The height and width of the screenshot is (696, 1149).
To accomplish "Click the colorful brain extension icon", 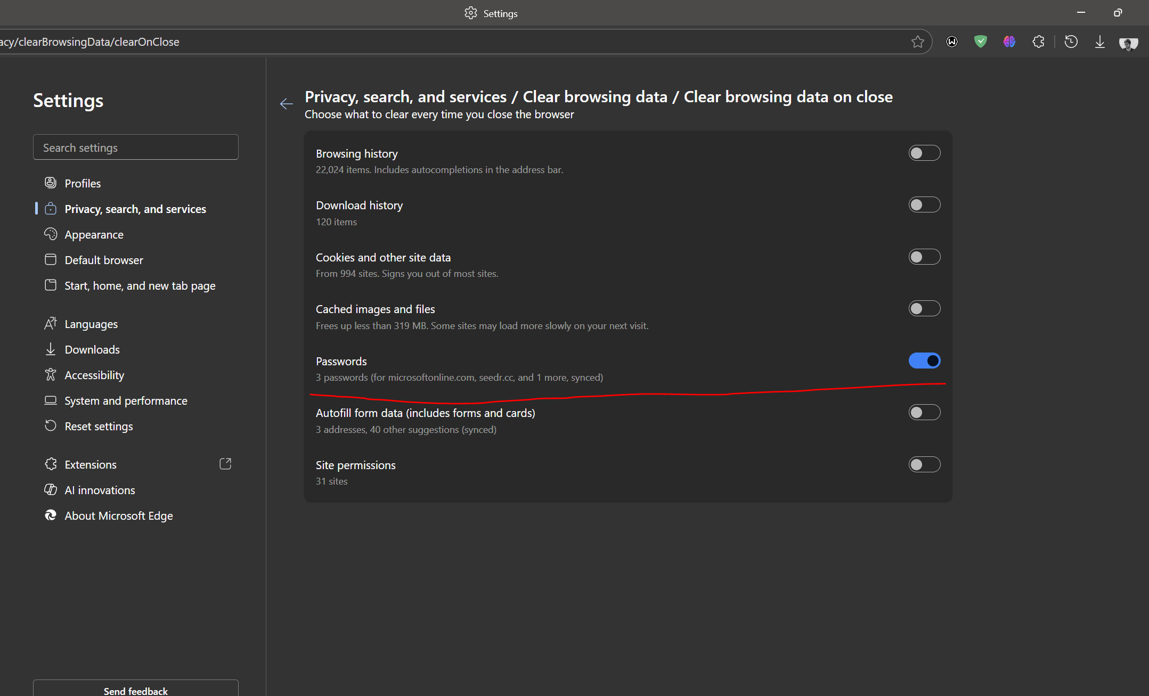I will click(x=1009, y=42).
